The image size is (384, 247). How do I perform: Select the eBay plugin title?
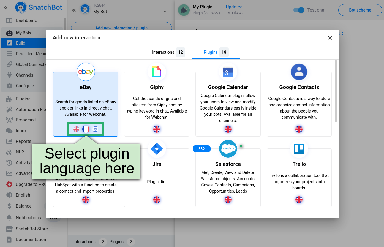coord(86,87)
